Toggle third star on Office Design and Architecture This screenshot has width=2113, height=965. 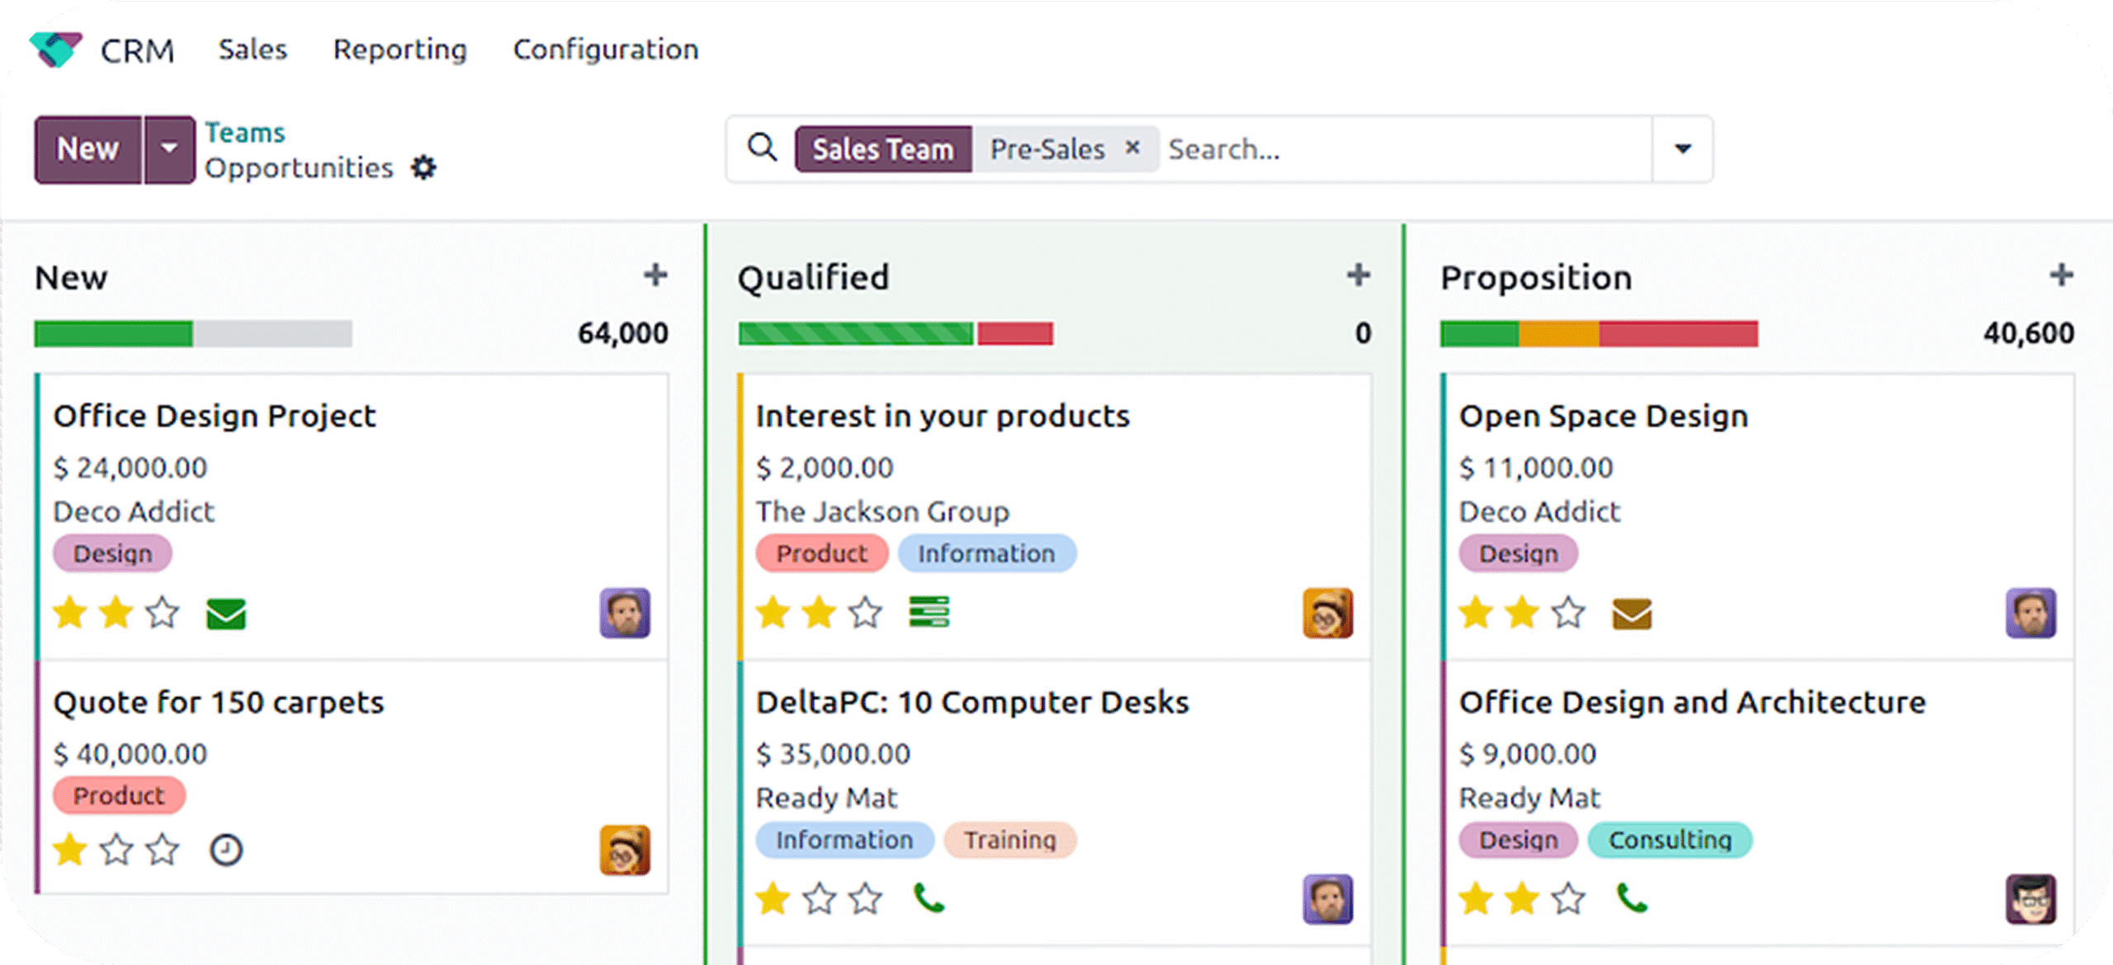coord(1568,899)
